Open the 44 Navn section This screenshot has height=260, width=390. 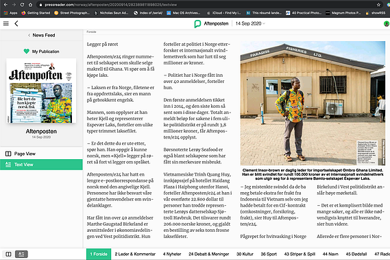click(330, 254)
